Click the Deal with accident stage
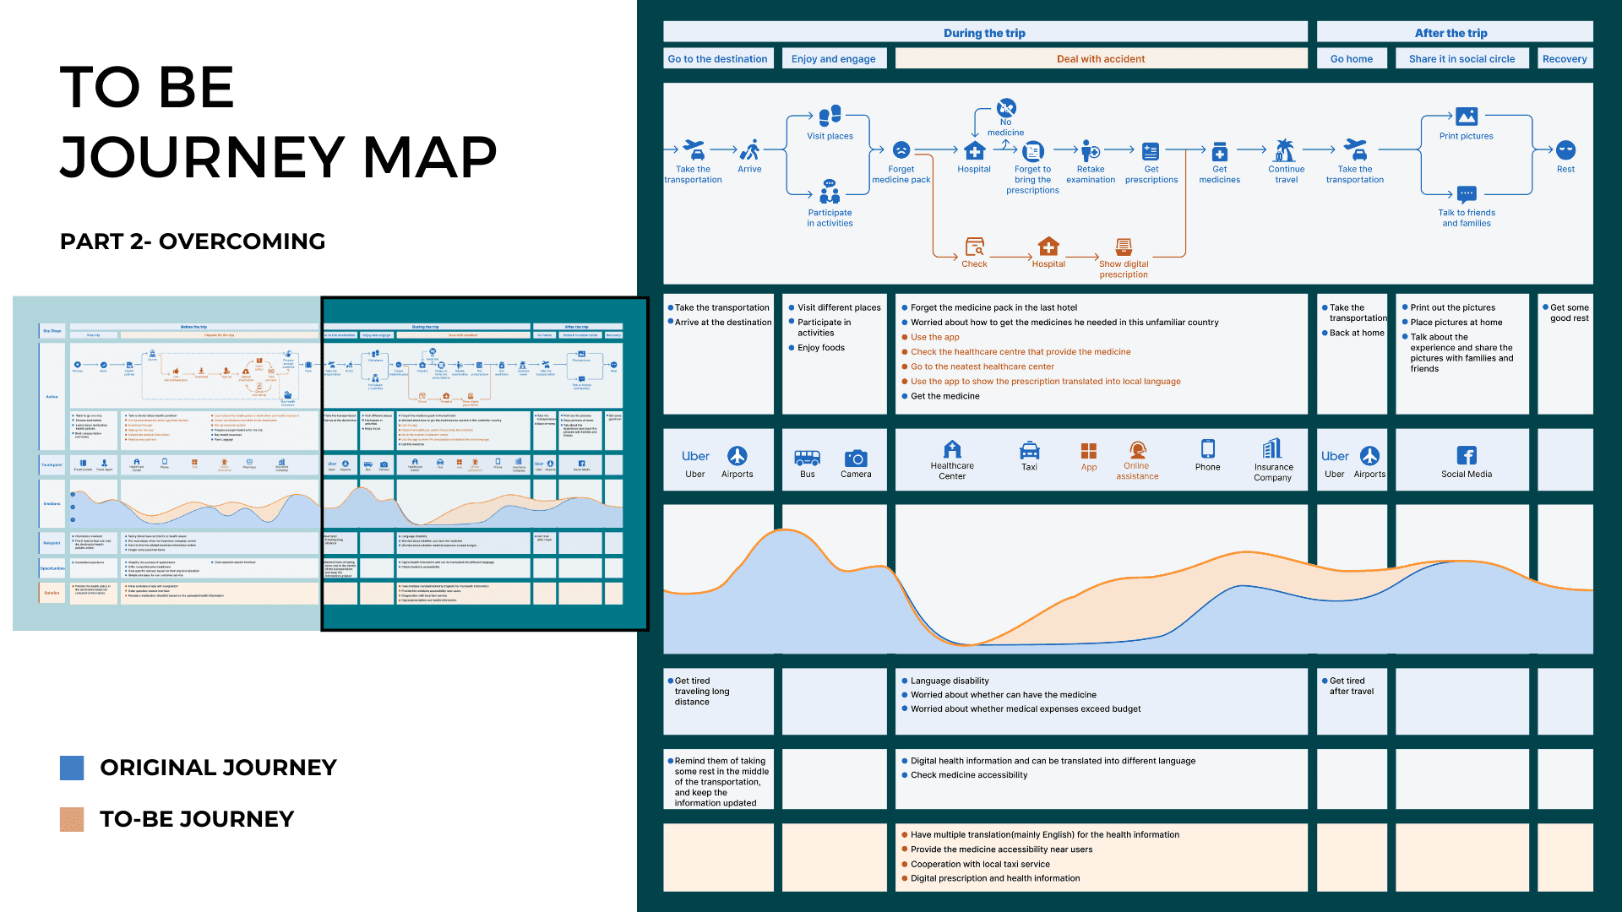Image resolution: width=1622 pixels, height=912 pixels. pyautogui.click(x=1100, y=59)
